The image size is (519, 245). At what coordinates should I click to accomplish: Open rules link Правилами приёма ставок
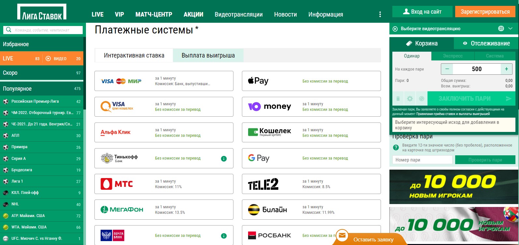(453, 114)
